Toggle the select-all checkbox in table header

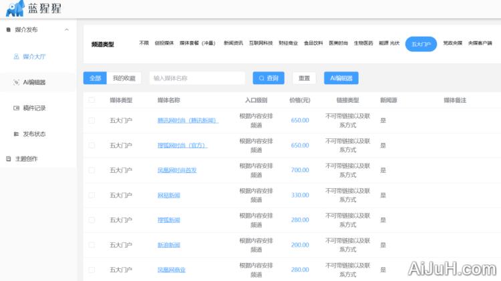pos(92,100)
